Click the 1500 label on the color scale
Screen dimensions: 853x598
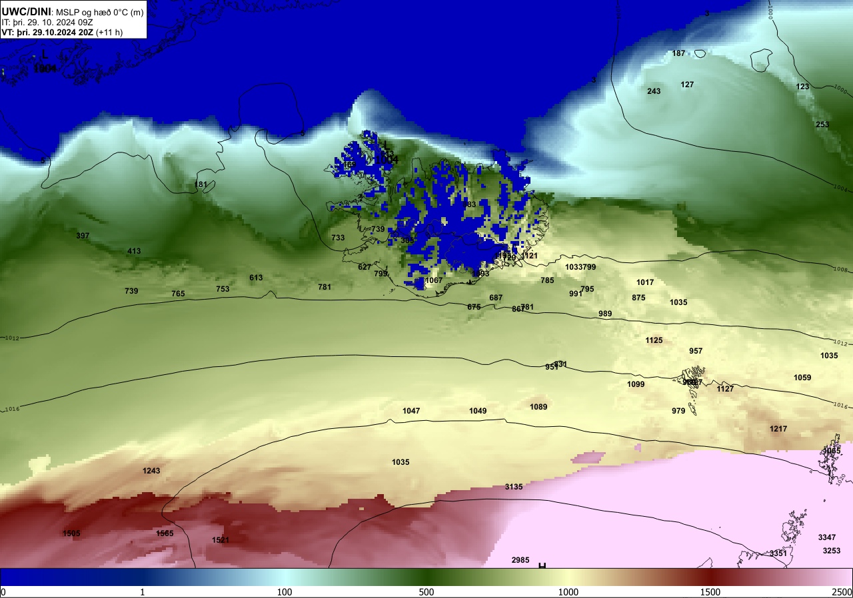point(710,592)
